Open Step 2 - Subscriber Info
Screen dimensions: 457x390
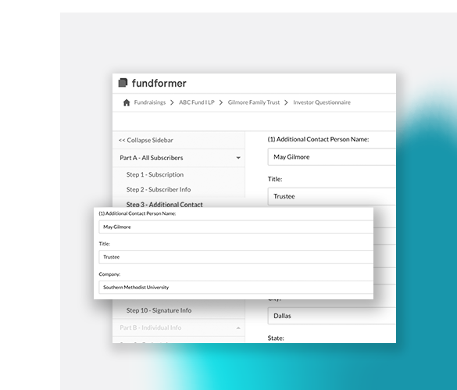tap(159, 190)
